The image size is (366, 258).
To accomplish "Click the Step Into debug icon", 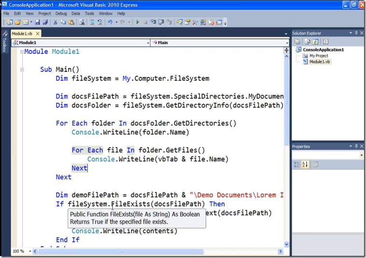I will point(153,22).
